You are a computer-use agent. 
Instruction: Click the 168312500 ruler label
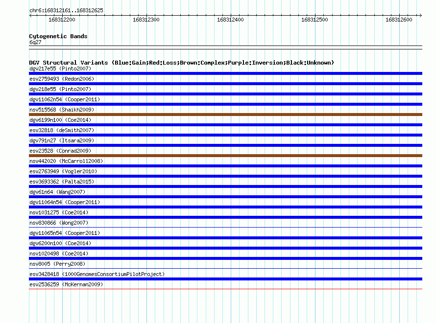coord(315,20)
